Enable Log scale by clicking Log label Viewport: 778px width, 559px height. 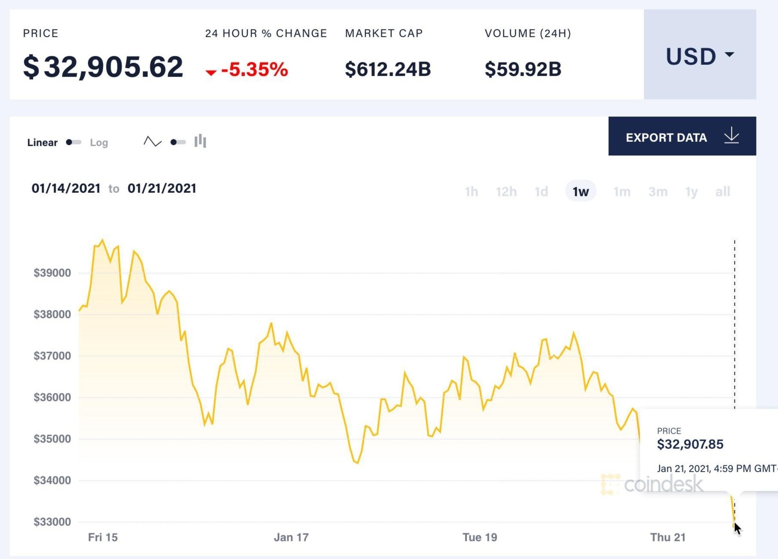[x=98, y=143]
